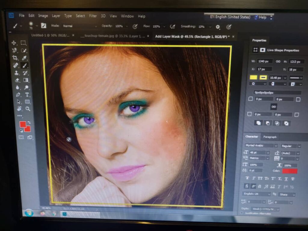Open the Sharp anti-aliasing dropdown
Image resolution: width=308 pixels, height=231 pixels.
point(287,194)
